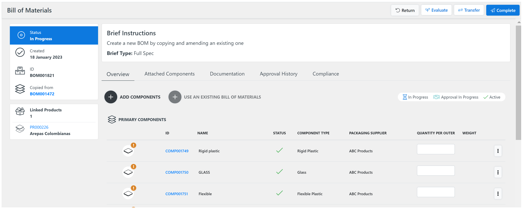Click the 'BOM001821' ID text

click(42, 75)
